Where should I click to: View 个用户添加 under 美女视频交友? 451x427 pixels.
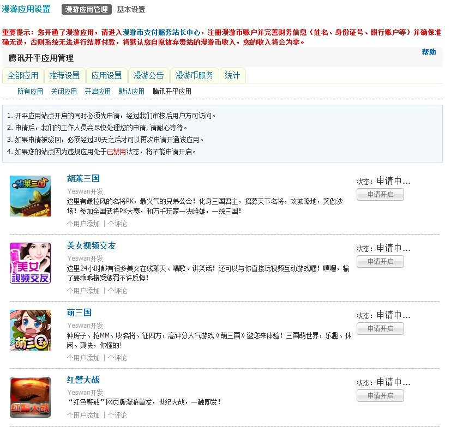coord(83,291)
